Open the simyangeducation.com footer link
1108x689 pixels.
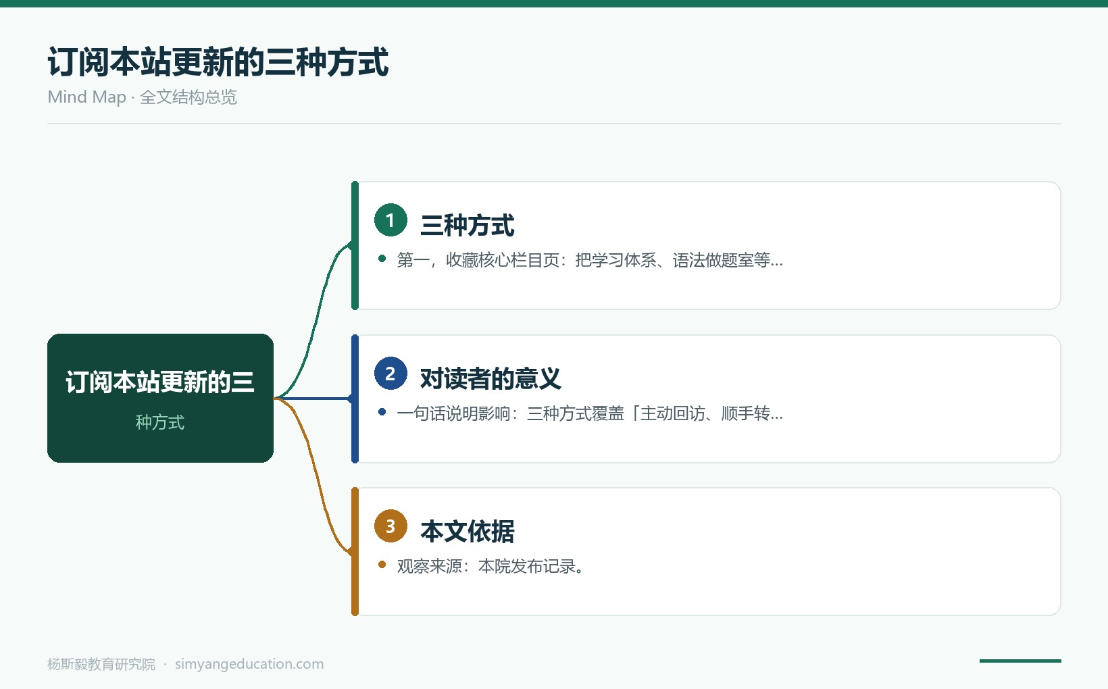tap(249, 664)
